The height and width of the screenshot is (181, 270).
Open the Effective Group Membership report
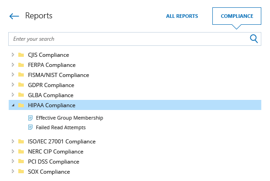click(70, 118)
